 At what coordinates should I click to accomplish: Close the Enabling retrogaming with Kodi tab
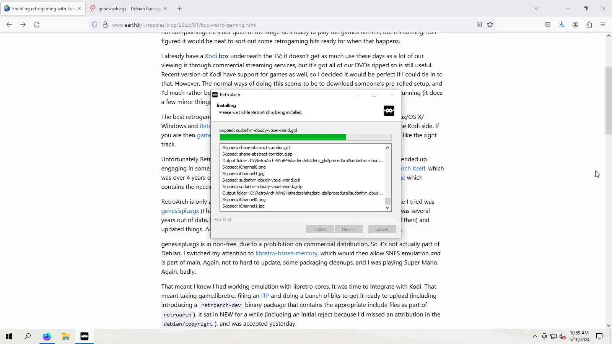79,8
